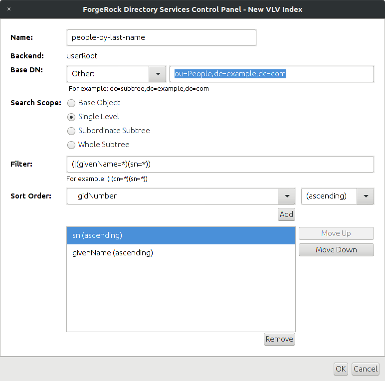385x381 pixels.
Task: Open the (ascending) sort direction dropdown
Action: (x=366, y=196)
